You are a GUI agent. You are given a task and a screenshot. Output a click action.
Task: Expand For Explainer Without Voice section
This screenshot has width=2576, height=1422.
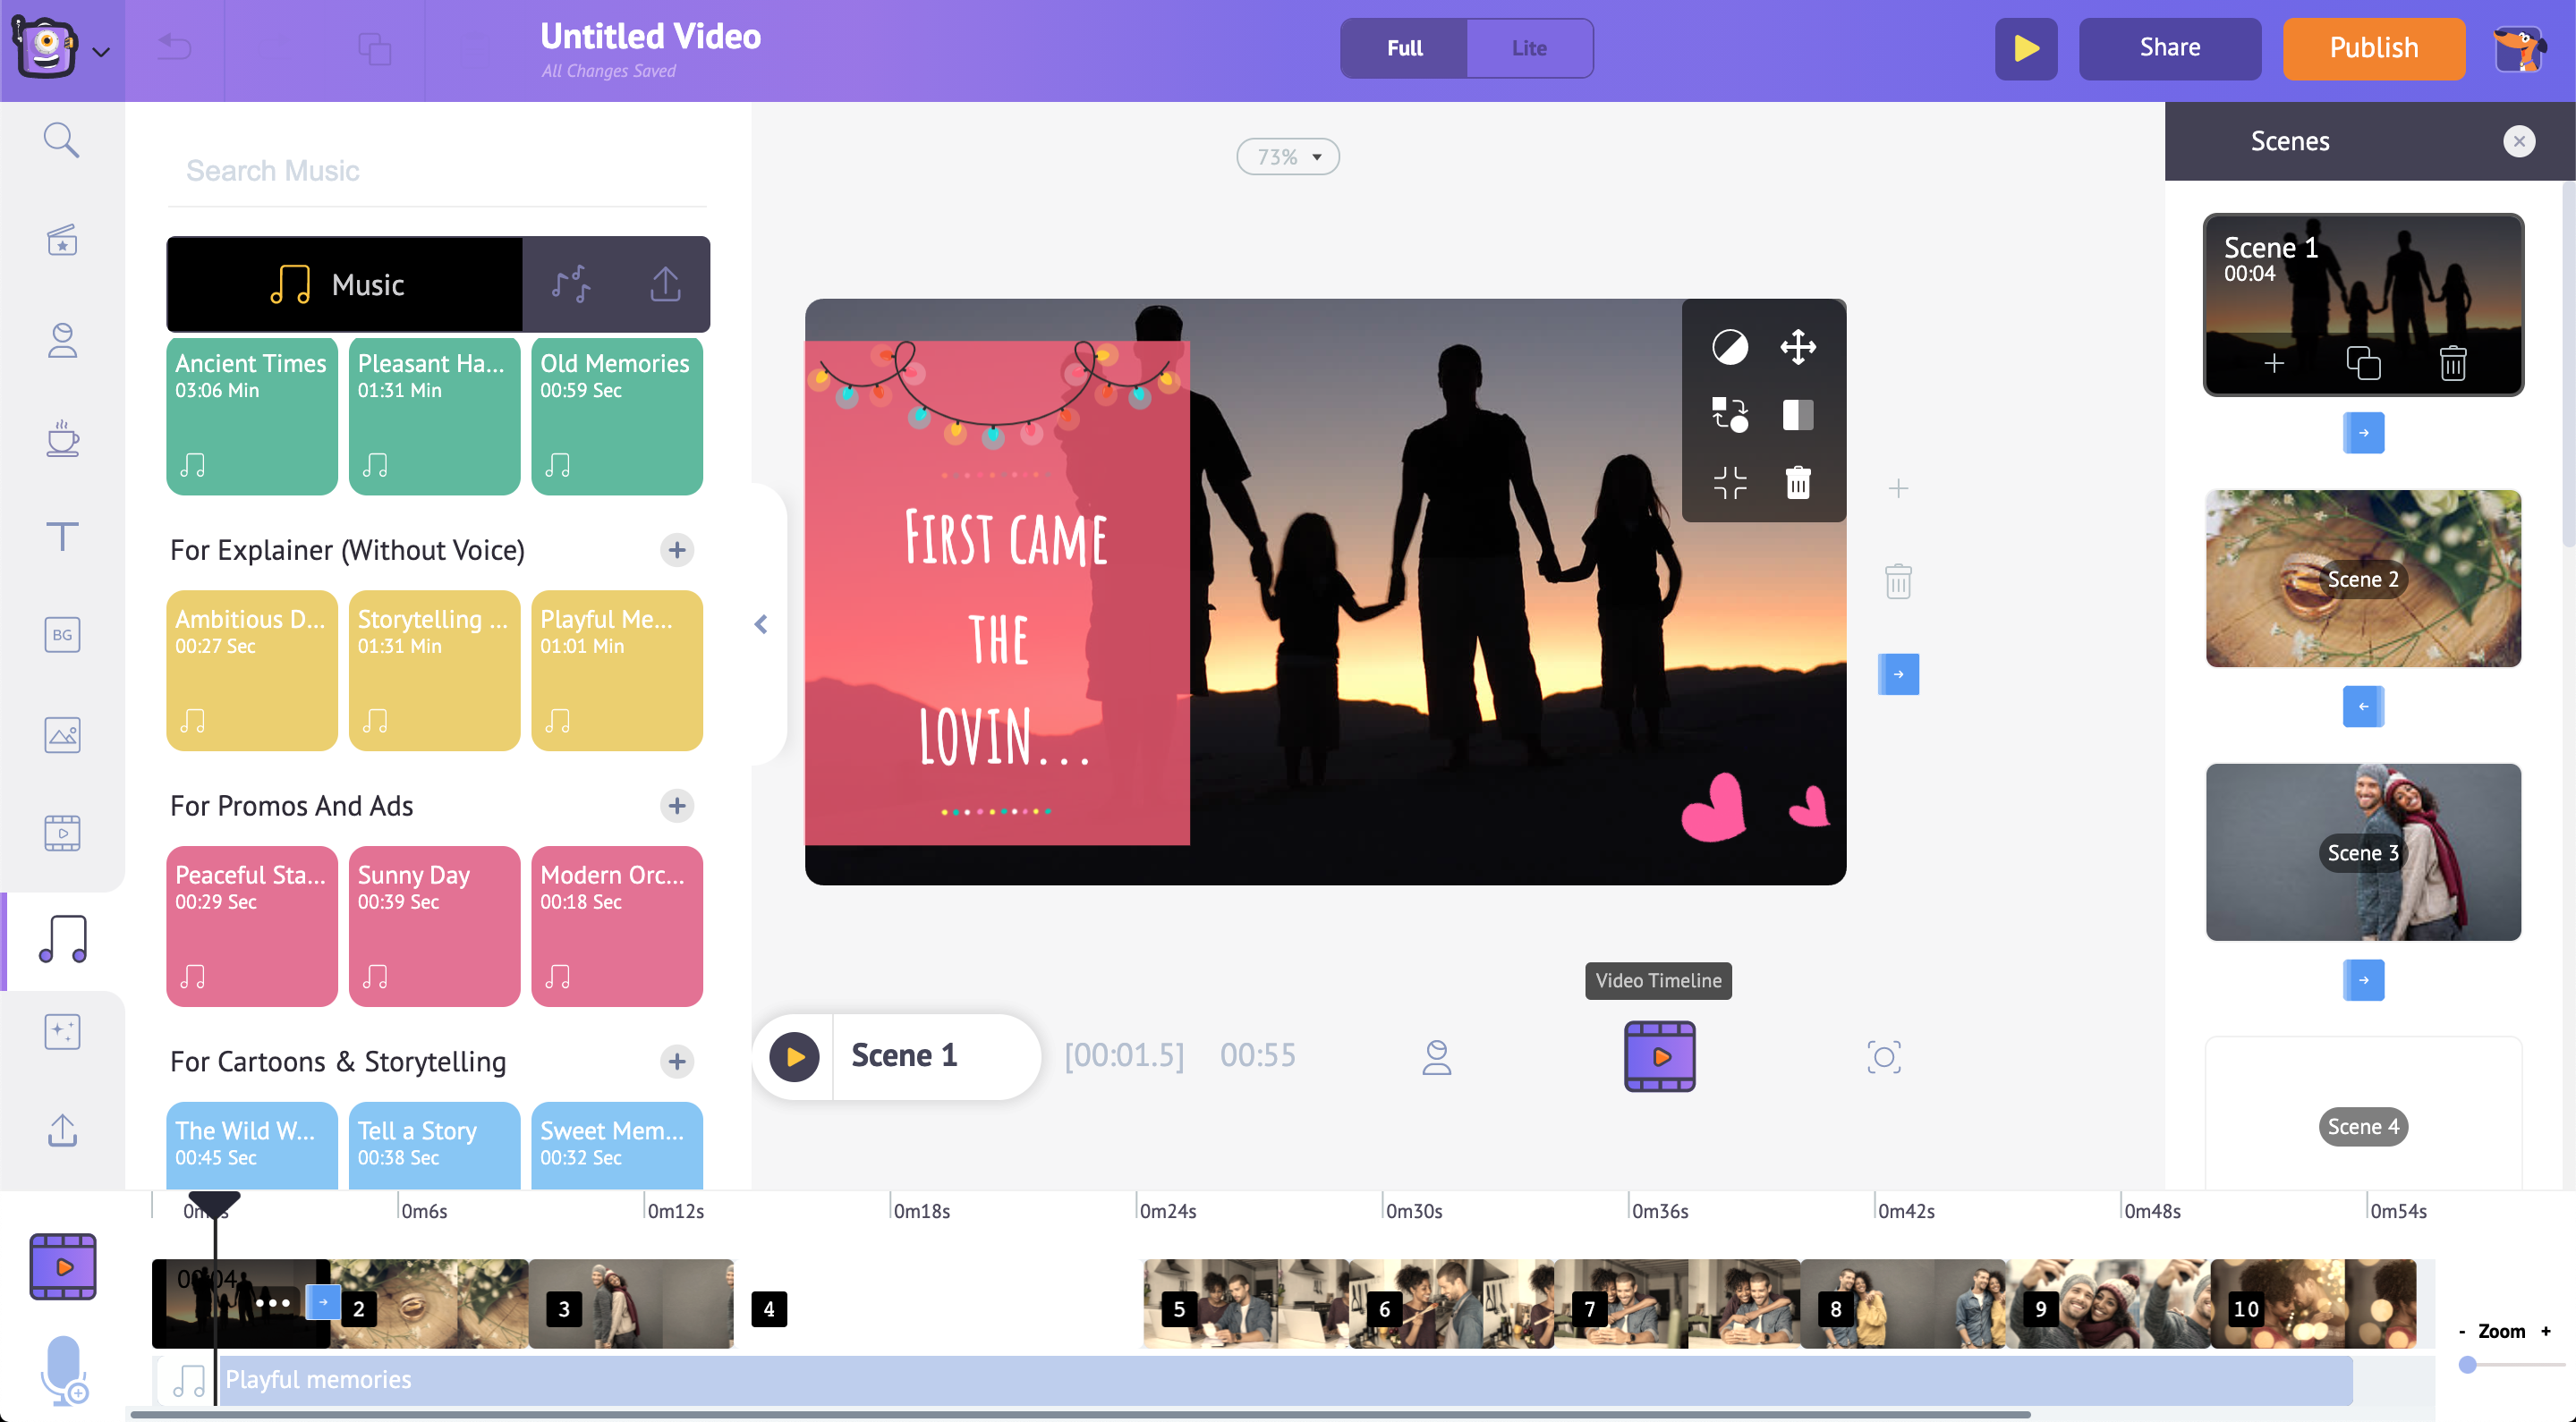(x=677, y=550)
